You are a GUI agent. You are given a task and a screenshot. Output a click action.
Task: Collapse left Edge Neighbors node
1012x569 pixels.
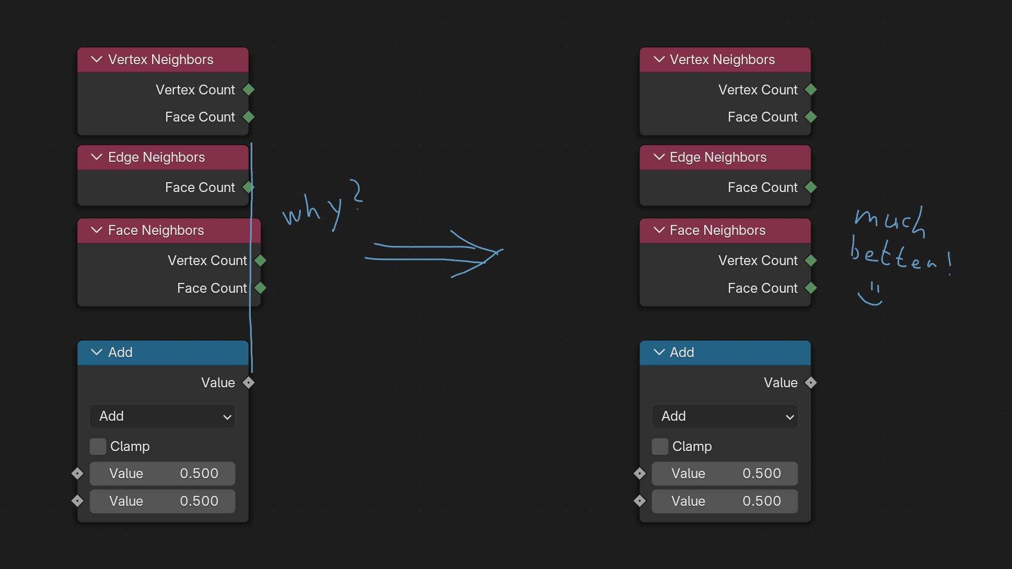coord(97,157)
